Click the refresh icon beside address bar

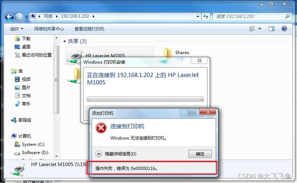coord(206,16)
